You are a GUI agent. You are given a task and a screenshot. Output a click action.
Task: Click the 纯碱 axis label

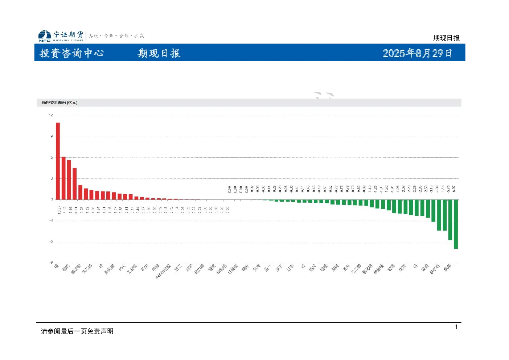[335, 268]
